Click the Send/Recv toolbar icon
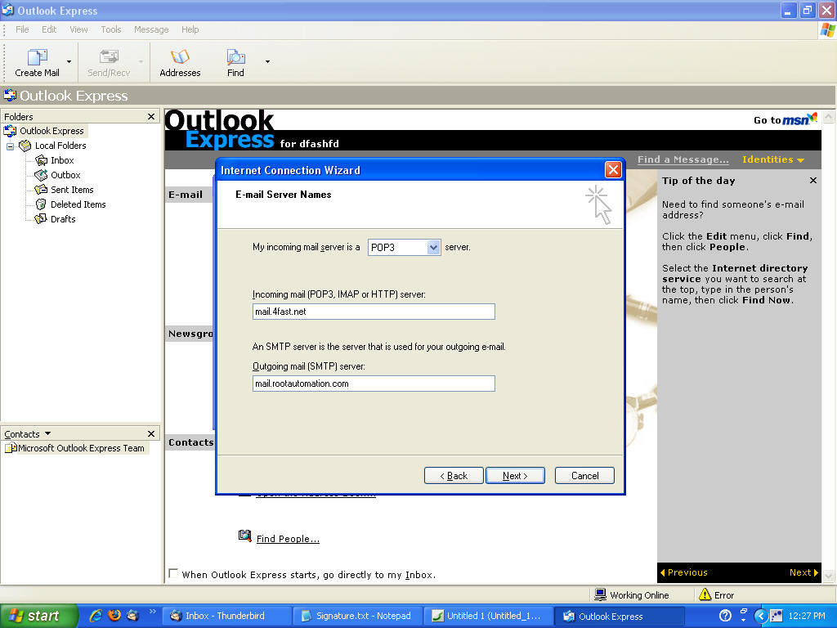Viewport: 837px width, 628px height. (x=109, y=56)
